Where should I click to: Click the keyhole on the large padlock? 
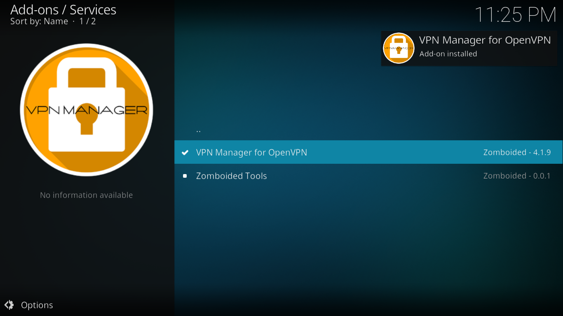pos(87,119)
